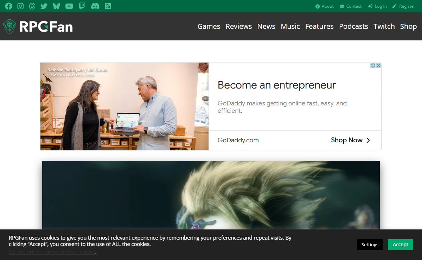Open RPGFan Discord icon
This screenshot has height=260, width=422.
point(95,6)
